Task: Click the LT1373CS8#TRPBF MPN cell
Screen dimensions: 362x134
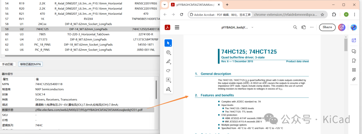Action: coord(146,40)
